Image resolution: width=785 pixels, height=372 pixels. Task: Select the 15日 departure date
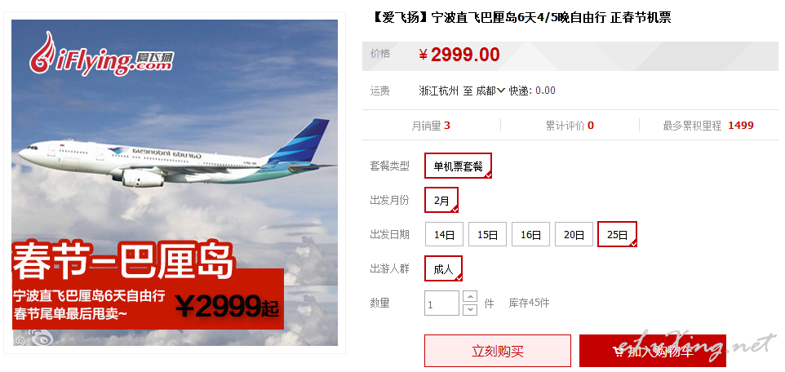487,234
